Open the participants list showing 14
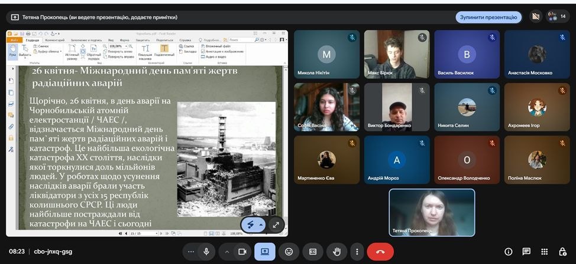The height and width of the screenshot is (264, 576). point(556,17)
